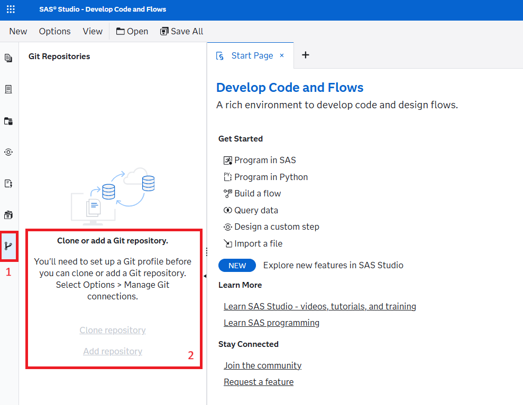Choose Import a file
The image size is (523, 405).
point(258,243)
